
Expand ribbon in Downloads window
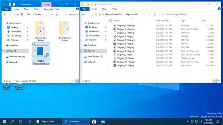pos(74,9)
